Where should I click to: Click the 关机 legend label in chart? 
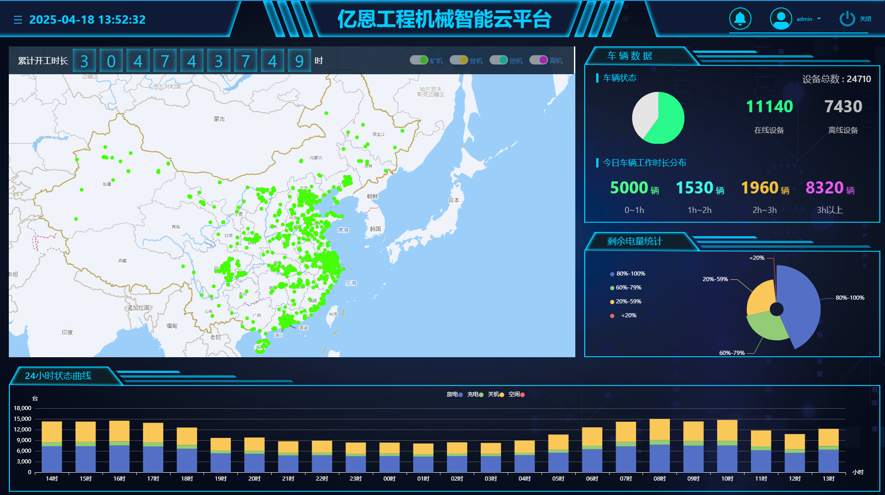(493, 394)
